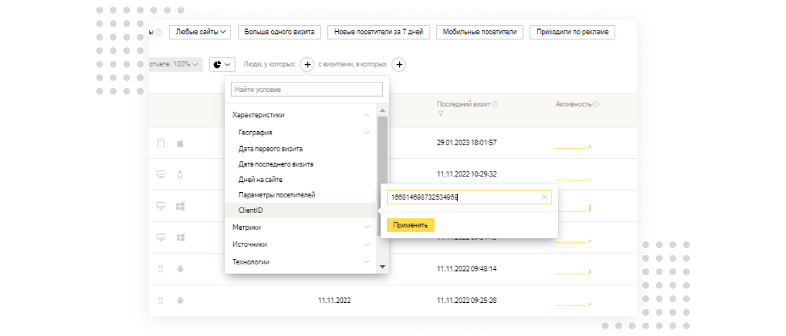Viewport: 786px width, 336px height.
Task: Expand the 'География' submenu
Action: (367, 133)
